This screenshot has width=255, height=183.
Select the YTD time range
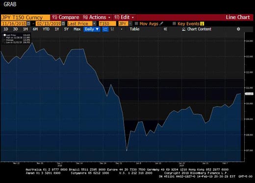46,29
